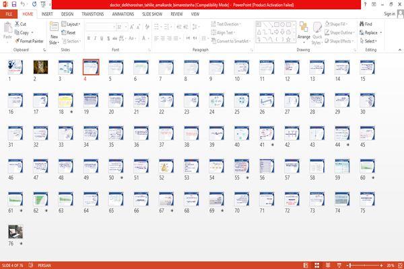Open Quick Styles gallery
This screenshot has height=269, width=404.
point(317,33)
